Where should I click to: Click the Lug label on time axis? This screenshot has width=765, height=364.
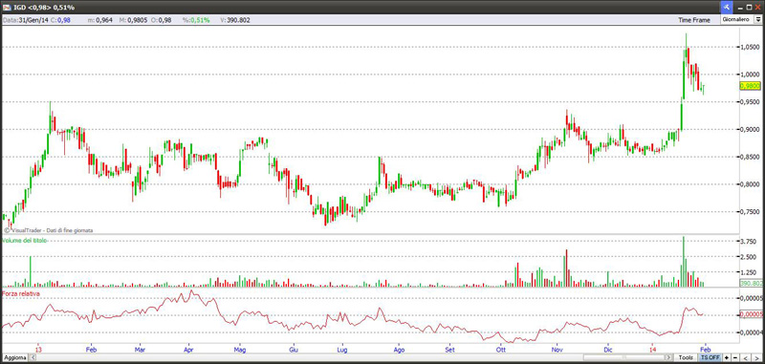(x=342, y=350)
